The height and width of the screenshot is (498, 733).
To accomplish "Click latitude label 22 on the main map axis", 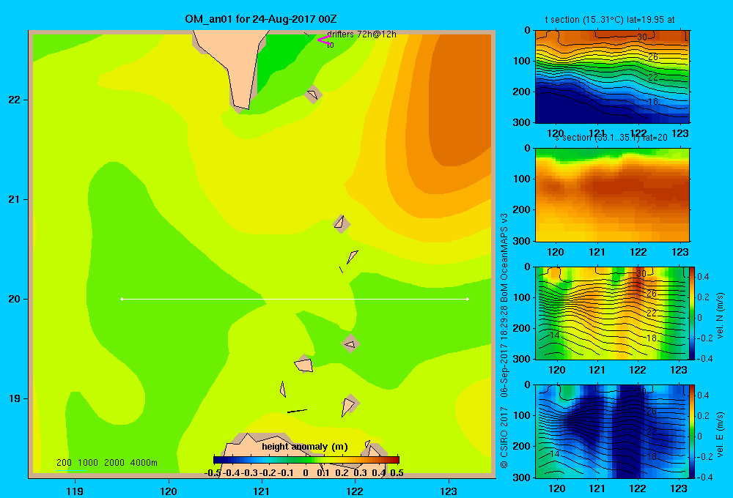I will pyautogui.click(x=14, y=100).
